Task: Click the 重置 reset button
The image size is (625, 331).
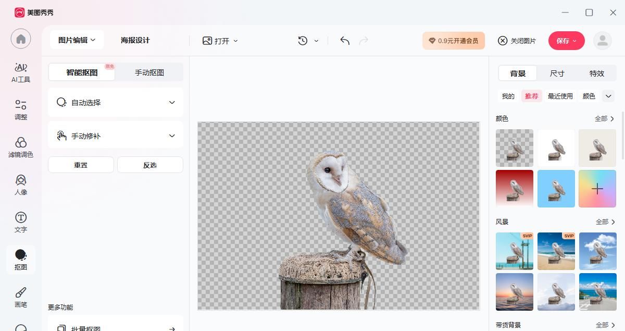Action: (81, 165)
